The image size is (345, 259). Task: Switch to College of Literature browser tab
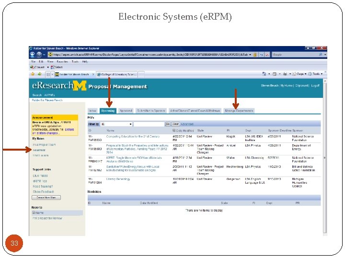pyautogui.click(x=117, y=74)
